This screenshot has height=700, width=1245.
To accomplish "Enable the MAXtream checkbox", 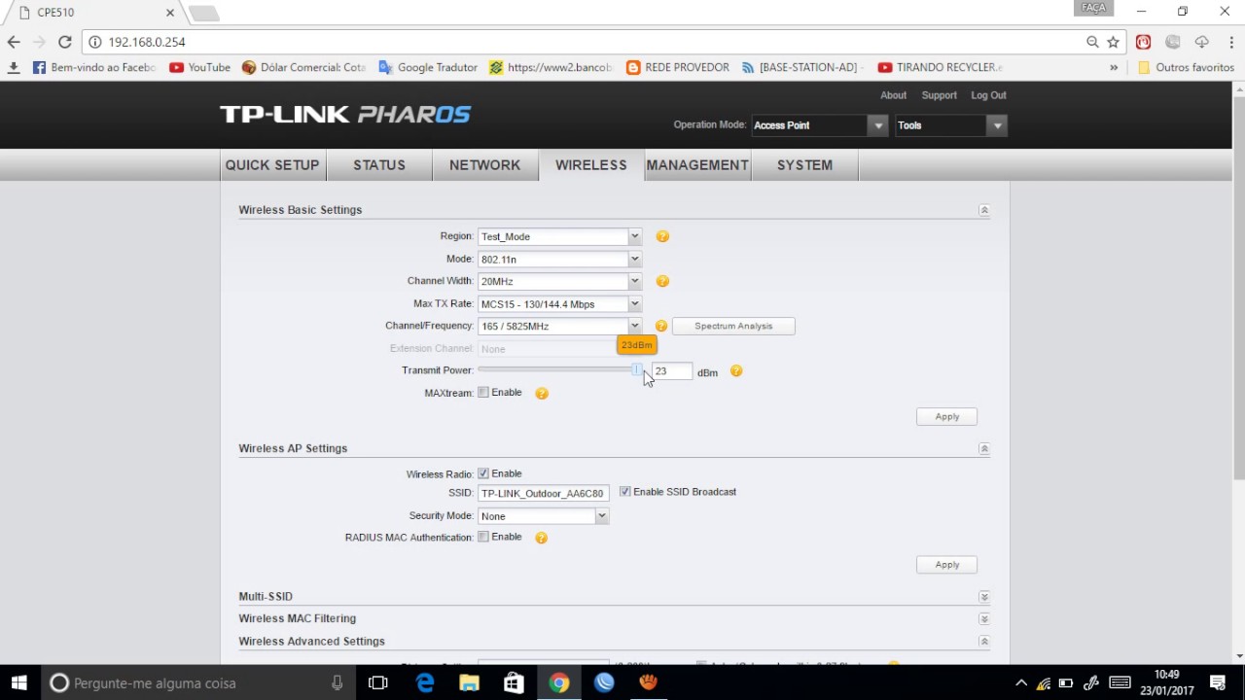I will pyautogui.click(x=482, y=393).
